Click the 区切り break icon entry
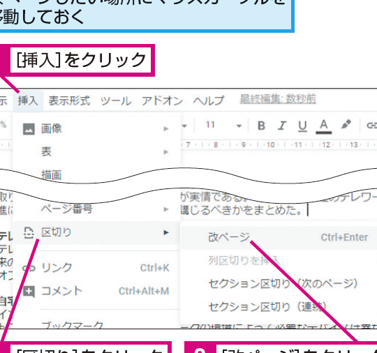Screen dimensions: 377x353 click(96, 232)
